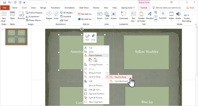Expand the Screenshot dropdown
The image size is (198, 106).
click(x=40, y=17)
